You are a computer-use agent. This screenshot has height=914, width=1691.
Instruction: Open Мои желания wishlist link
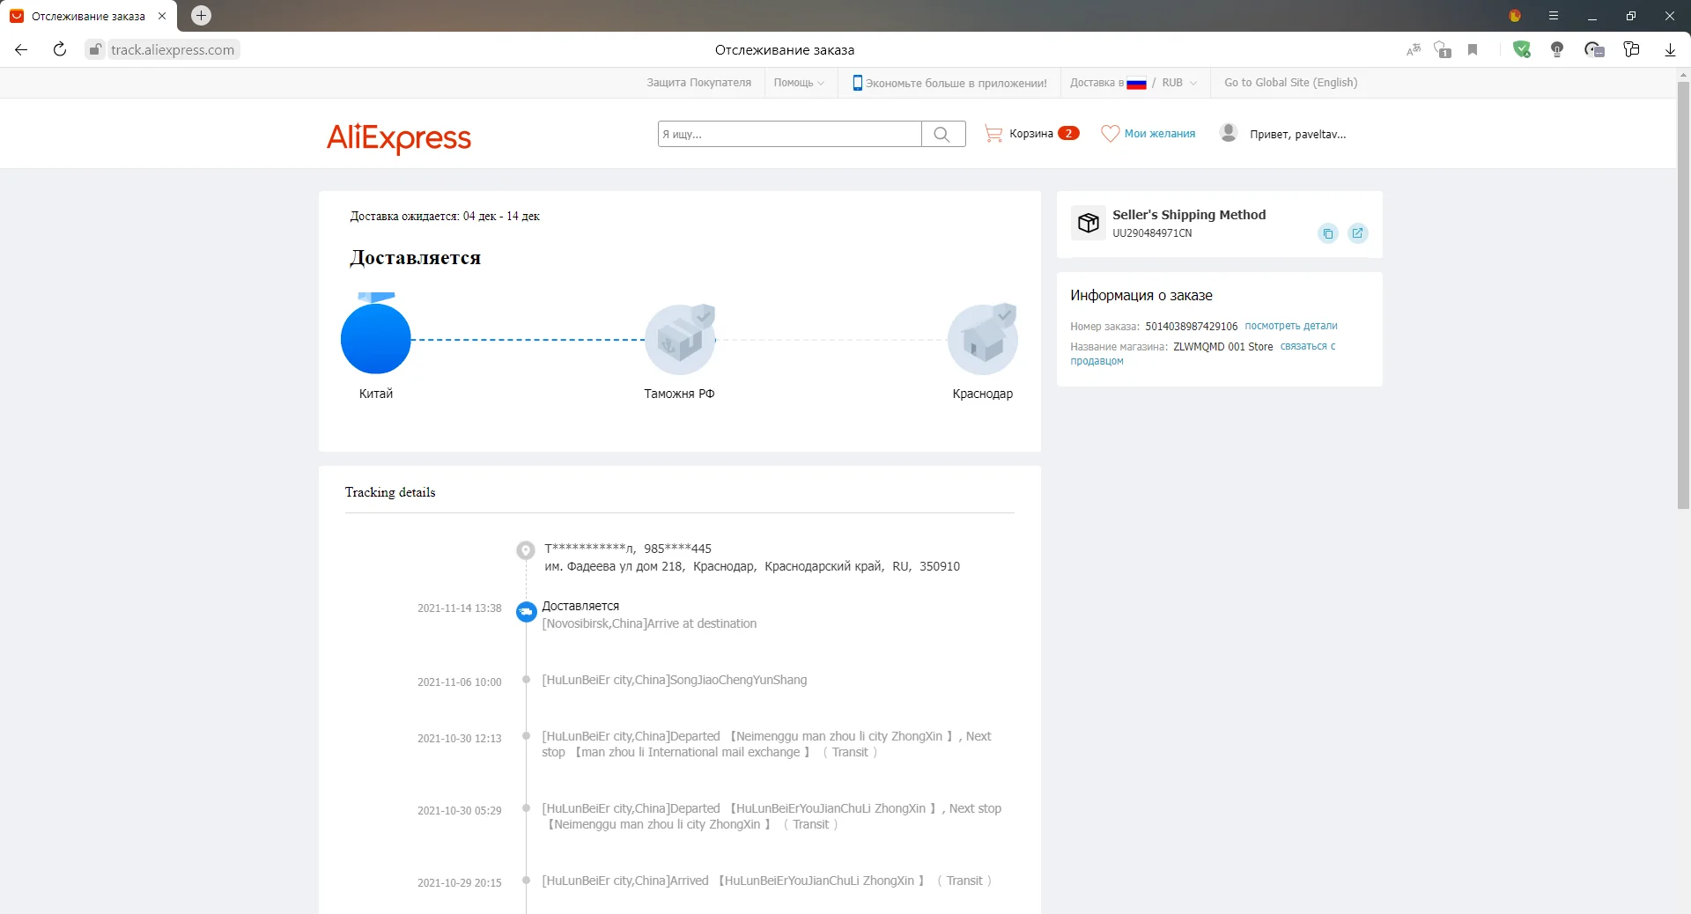1160,134
